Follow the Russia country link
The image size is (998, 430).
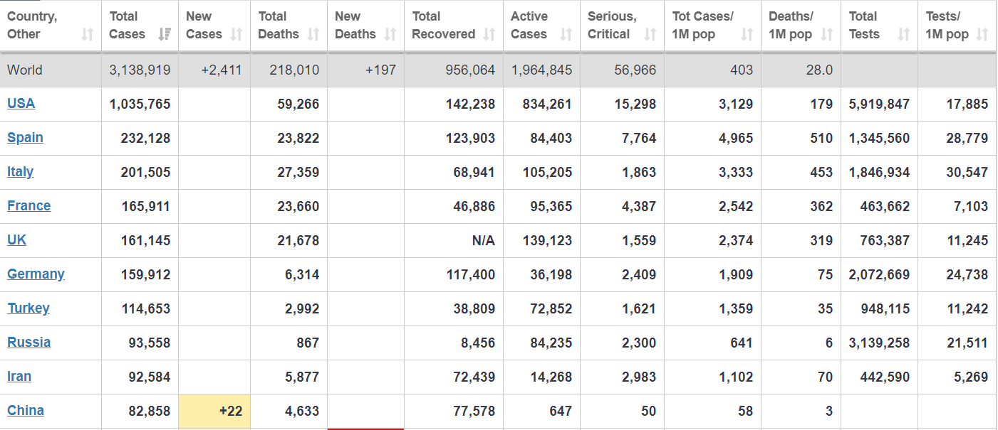click(x=28, y=342)
